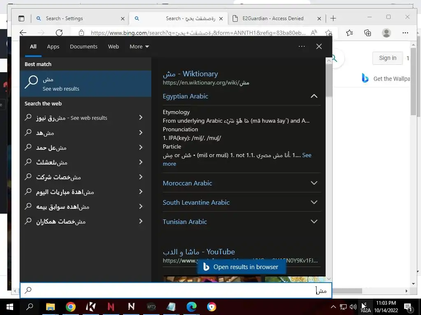Image resolution: width=421 pixels, height=315 pixels.
Task: Open the volume control in system tray
Action: 353,307
